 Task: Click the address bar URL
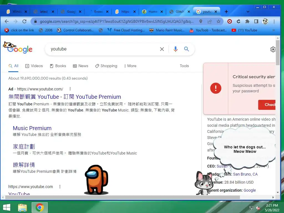coord(116,21)
